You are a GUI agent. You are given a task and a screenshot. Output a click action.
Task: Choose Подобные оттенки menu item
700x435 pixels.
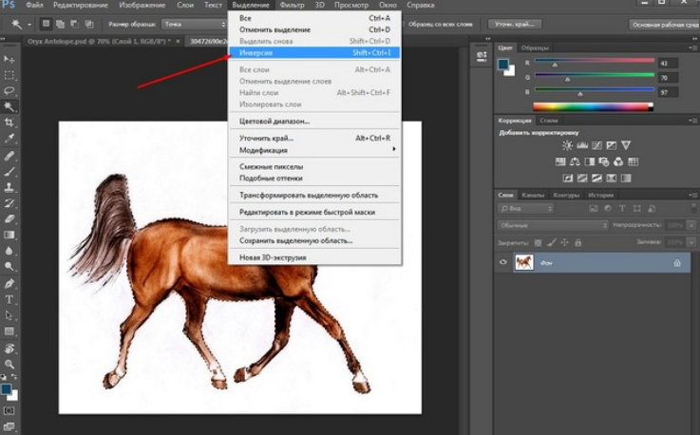coord(314,179)
